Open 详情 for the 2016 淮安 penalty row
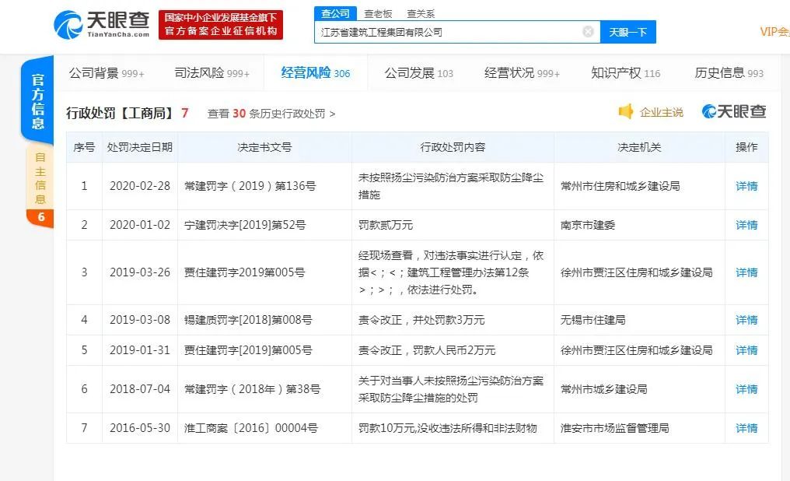This screenshot has height=481, width=790. (x=746, y=428)
